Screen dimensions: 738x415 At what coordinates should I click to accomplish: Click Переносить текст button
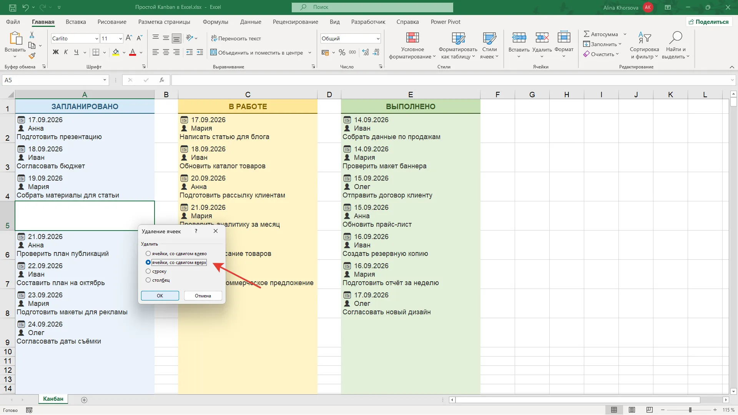(x=236, y=38)
